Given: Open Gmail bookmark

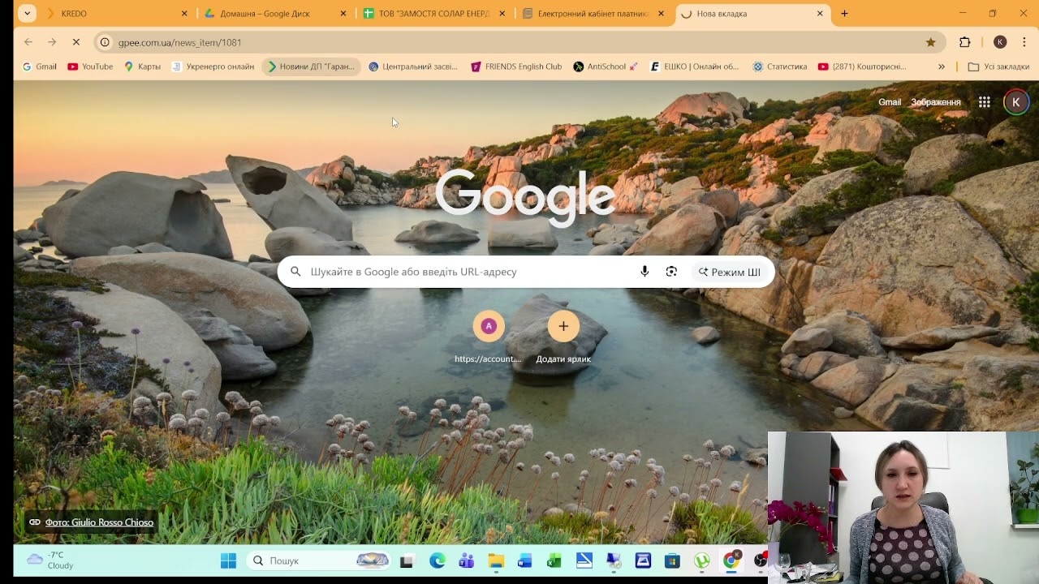Looking at the screenshot, I should pos(39,67).
